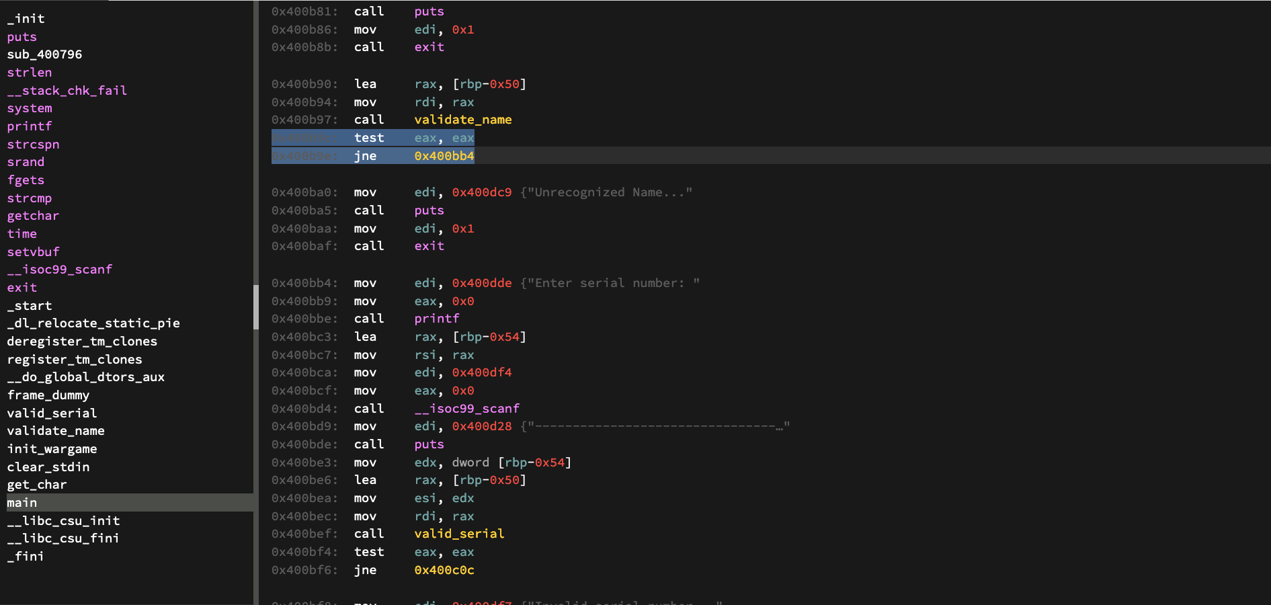Select __isoc99_scanf in the sidebar list
1271x605 pixels.
[59, 270]
